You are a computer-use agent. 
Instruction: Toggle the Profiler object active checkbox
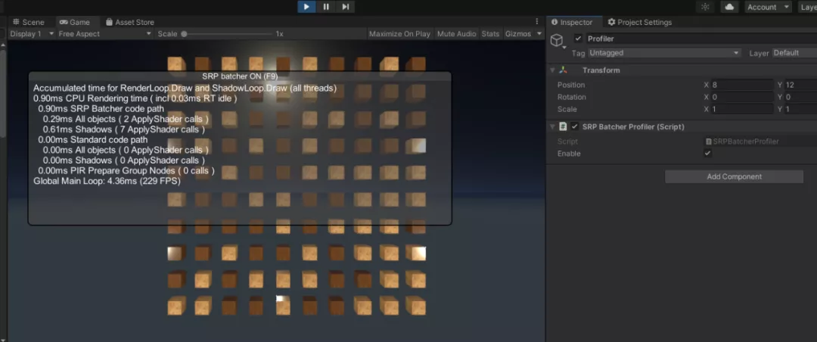[579, 39]
